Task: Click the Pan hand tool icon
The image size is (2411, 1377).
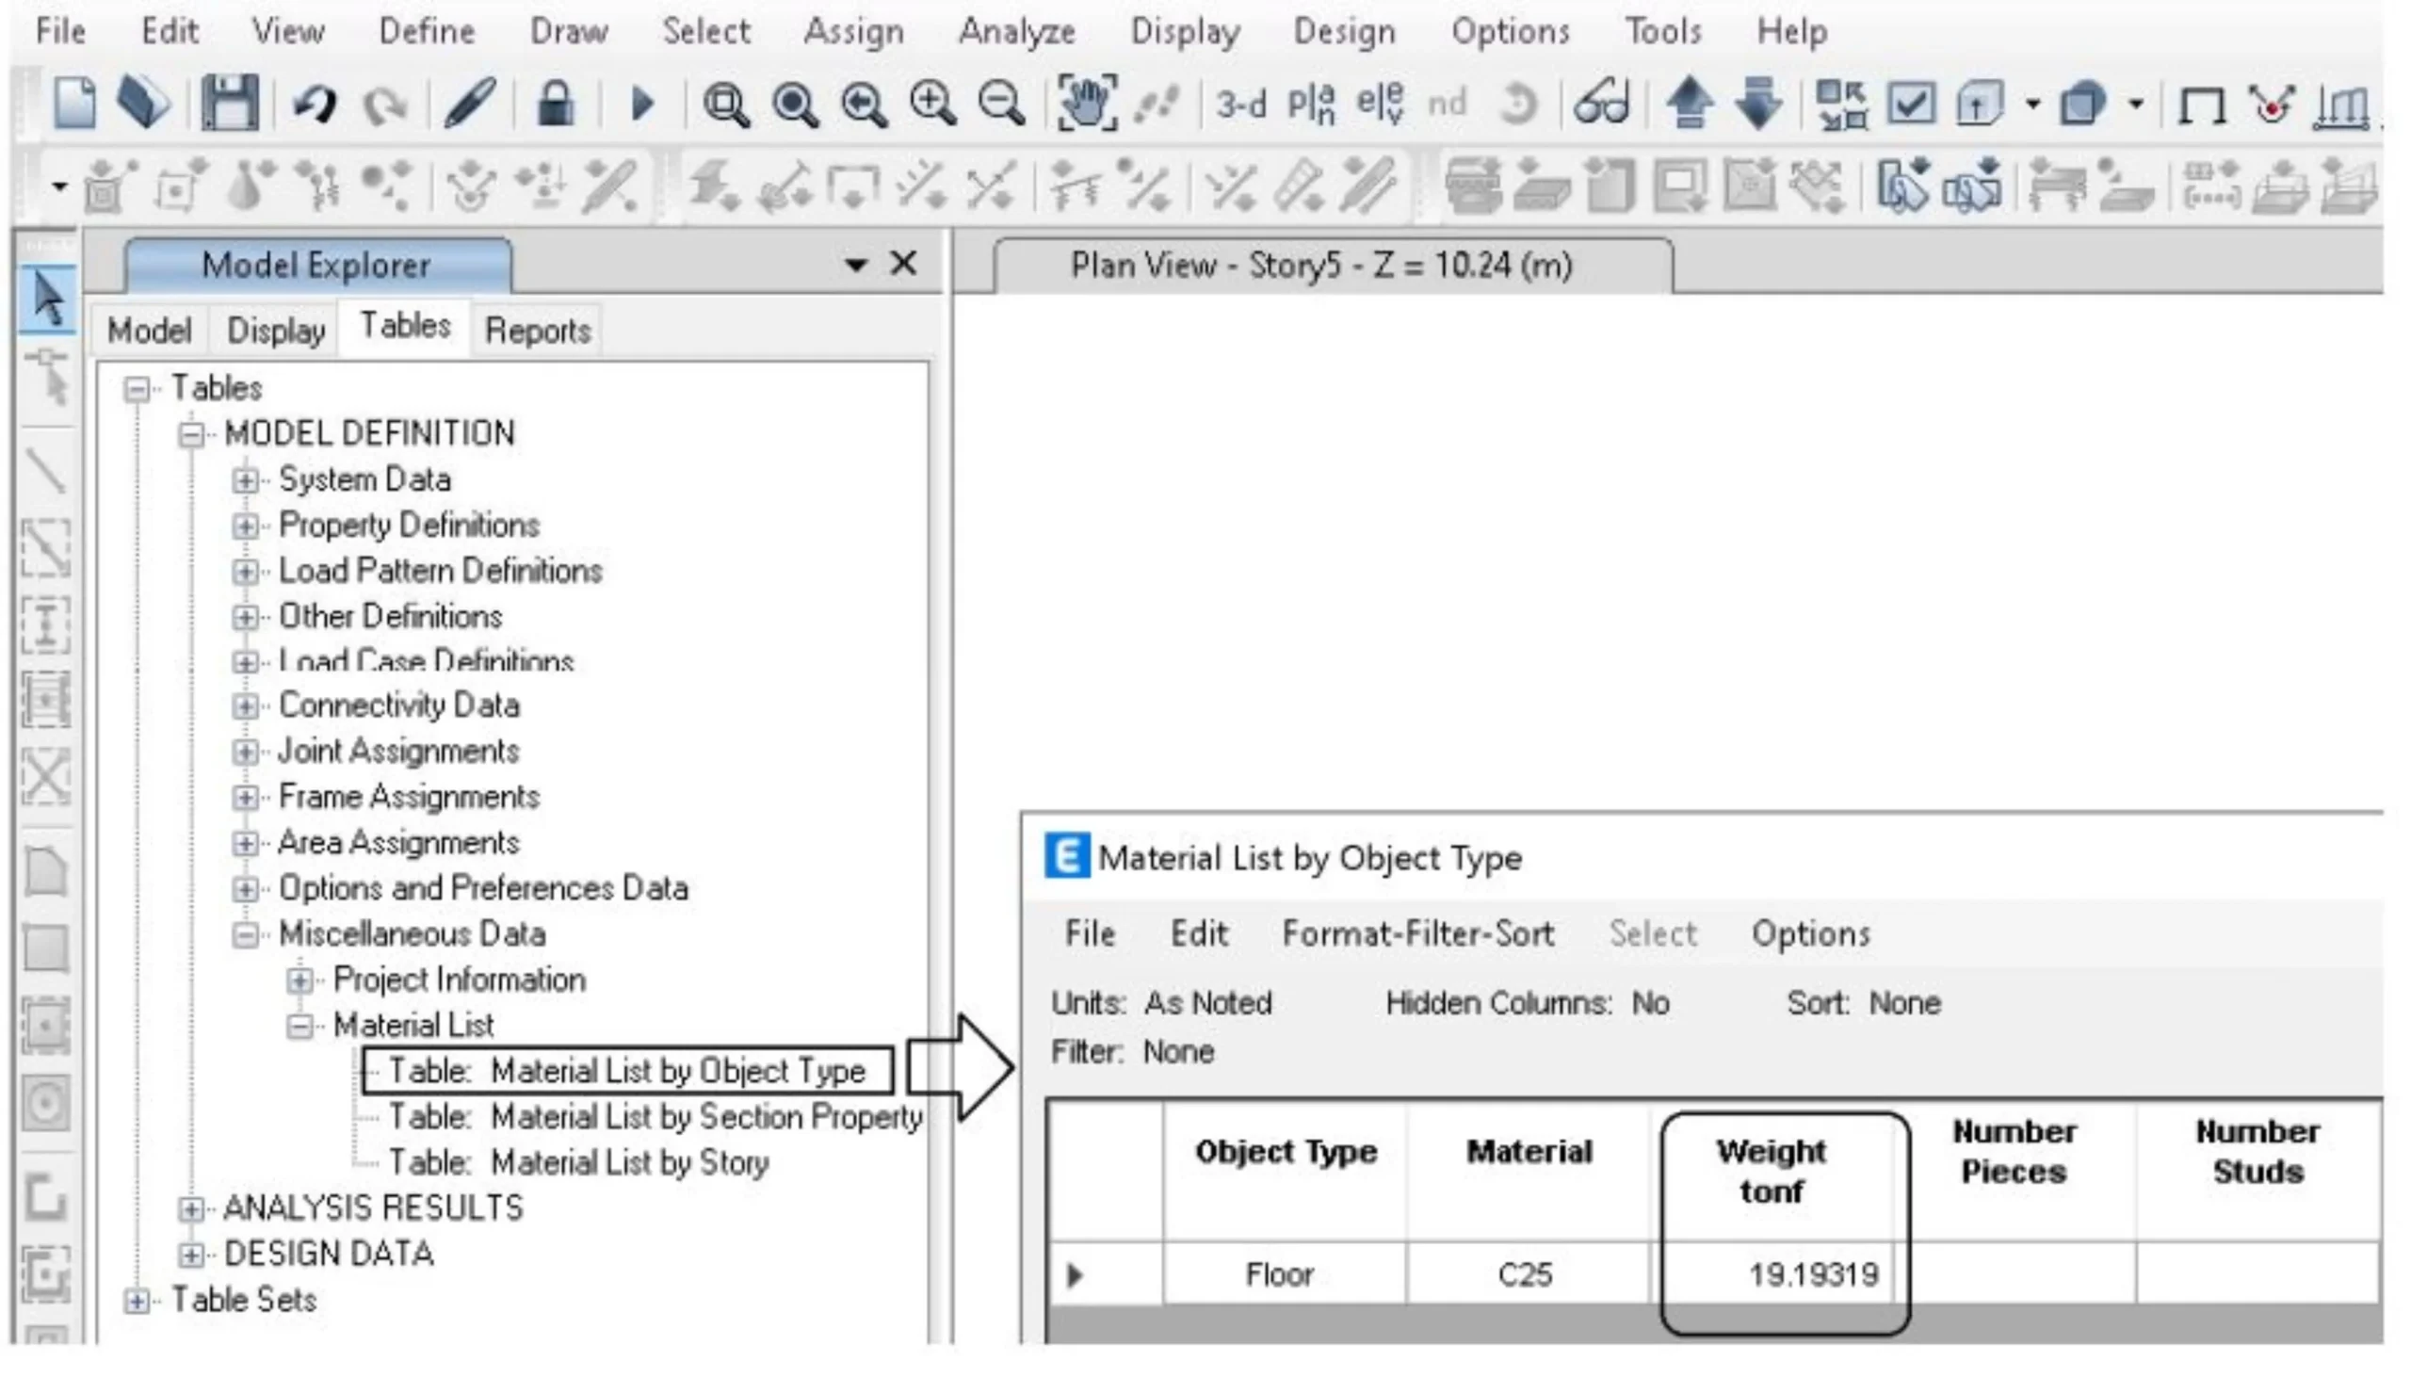Action: click(1086, 103)
